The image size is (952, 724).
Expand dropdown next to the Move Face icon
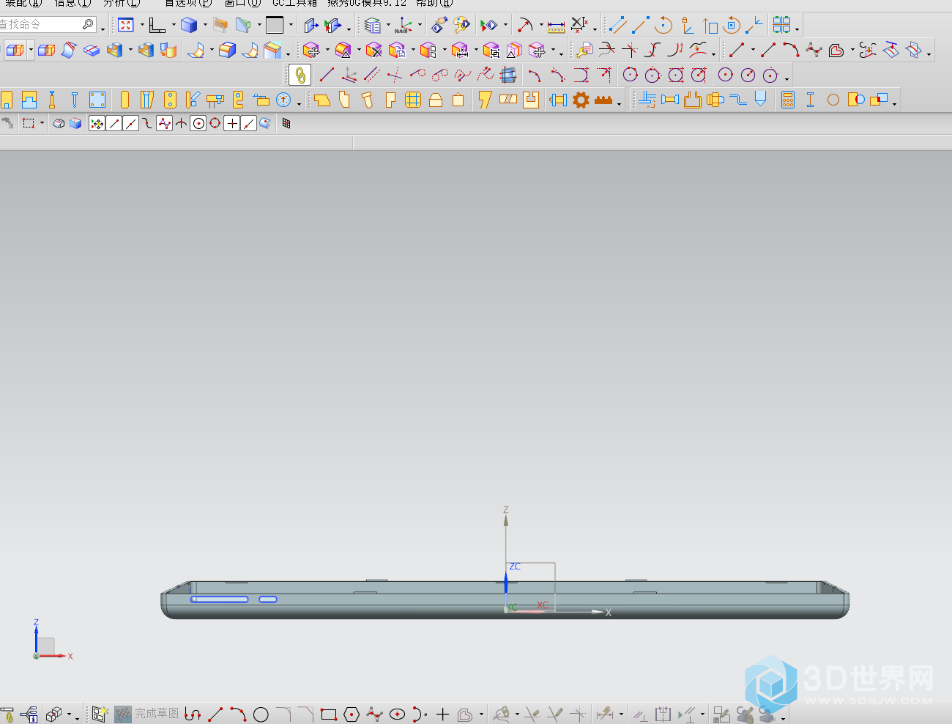click(327, 50)
